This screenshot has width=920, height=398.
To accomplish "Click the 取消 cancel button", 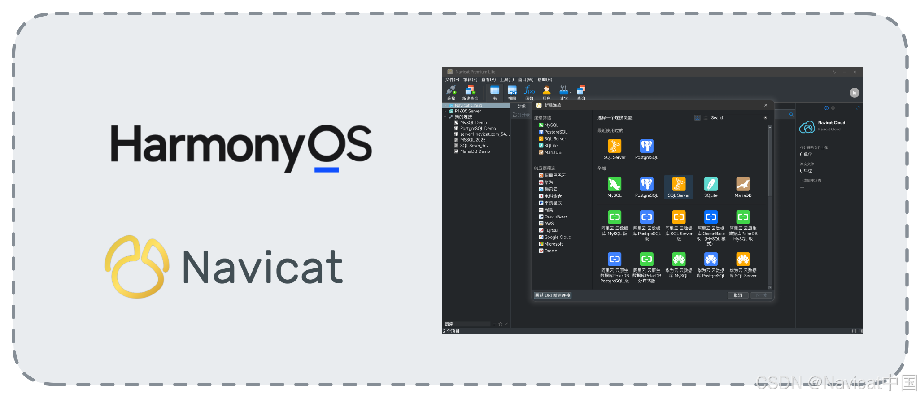I will pos(738,295).
